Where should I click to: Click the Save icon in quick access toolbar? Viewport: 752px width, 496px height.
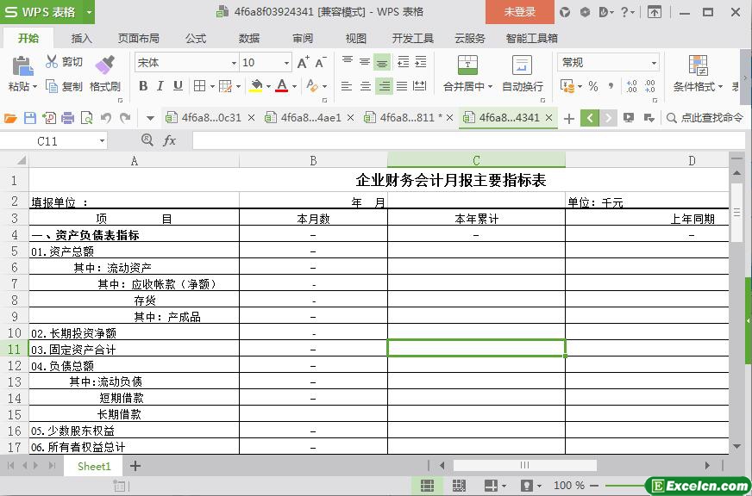tap(30, 118)
